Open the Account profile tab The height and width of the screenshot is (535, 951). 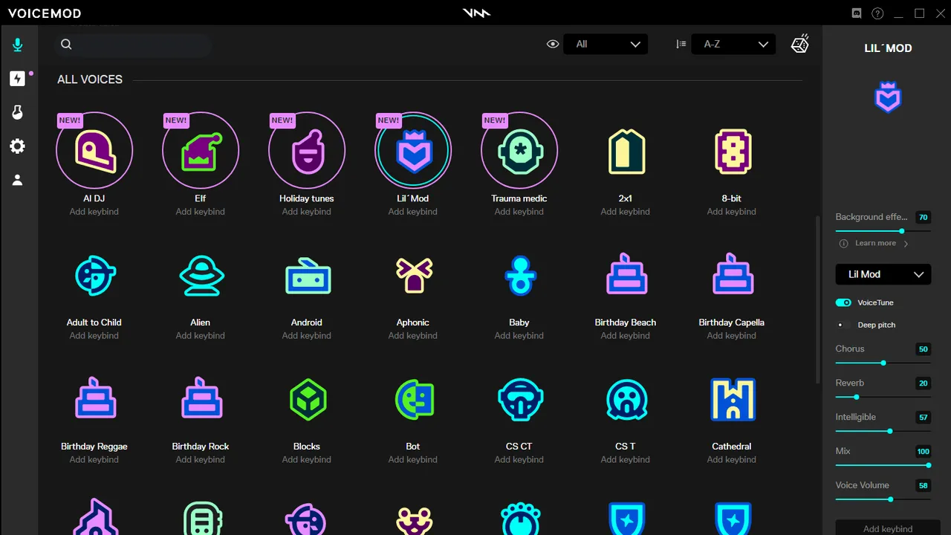pos(18,180)
